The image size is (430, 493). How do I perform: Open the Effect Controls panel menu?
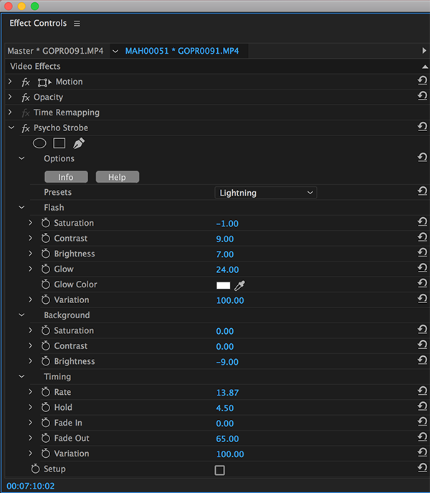77,24
